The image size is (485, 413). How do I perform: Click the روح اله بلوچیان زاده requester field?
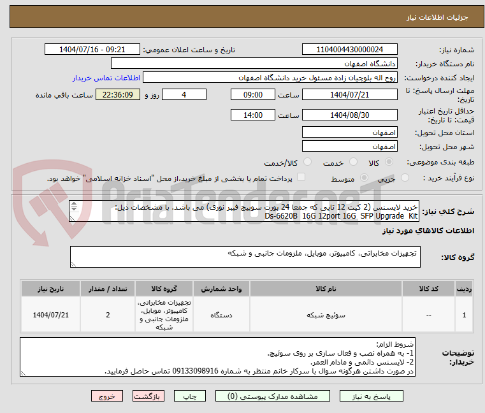(270, 78)
